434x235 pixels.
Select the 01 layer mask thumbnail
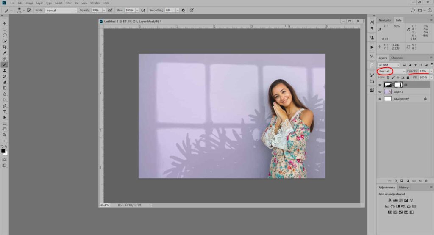point(399,85)
